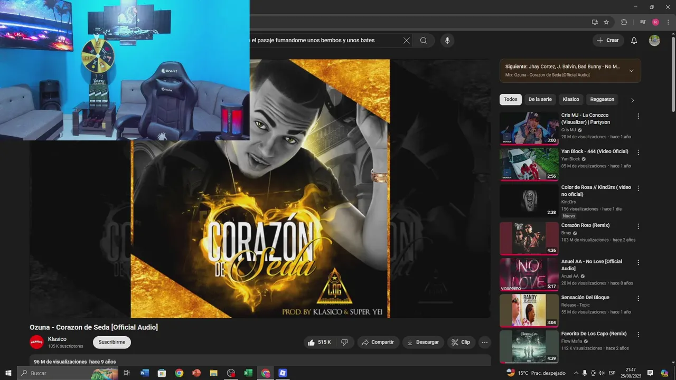Open the Favorito De Los Capo thumbnail
Viewport: 676px width, 380px height.
pyautogui.click(x=529, y=347)
